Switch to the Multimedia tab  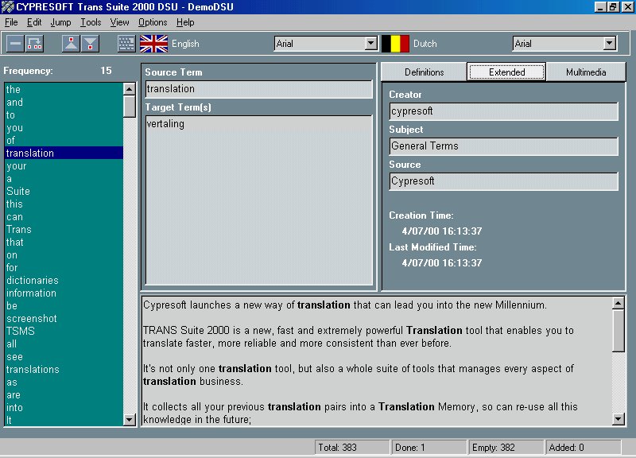[586, 72]
